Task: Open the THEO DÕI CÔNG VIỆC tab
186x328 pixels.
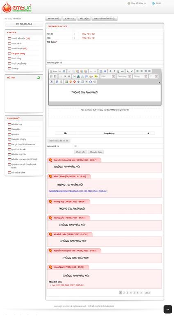Action: point(104,18)
